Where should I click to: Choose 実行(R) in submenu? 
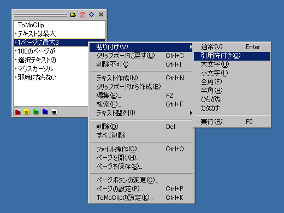232,122
